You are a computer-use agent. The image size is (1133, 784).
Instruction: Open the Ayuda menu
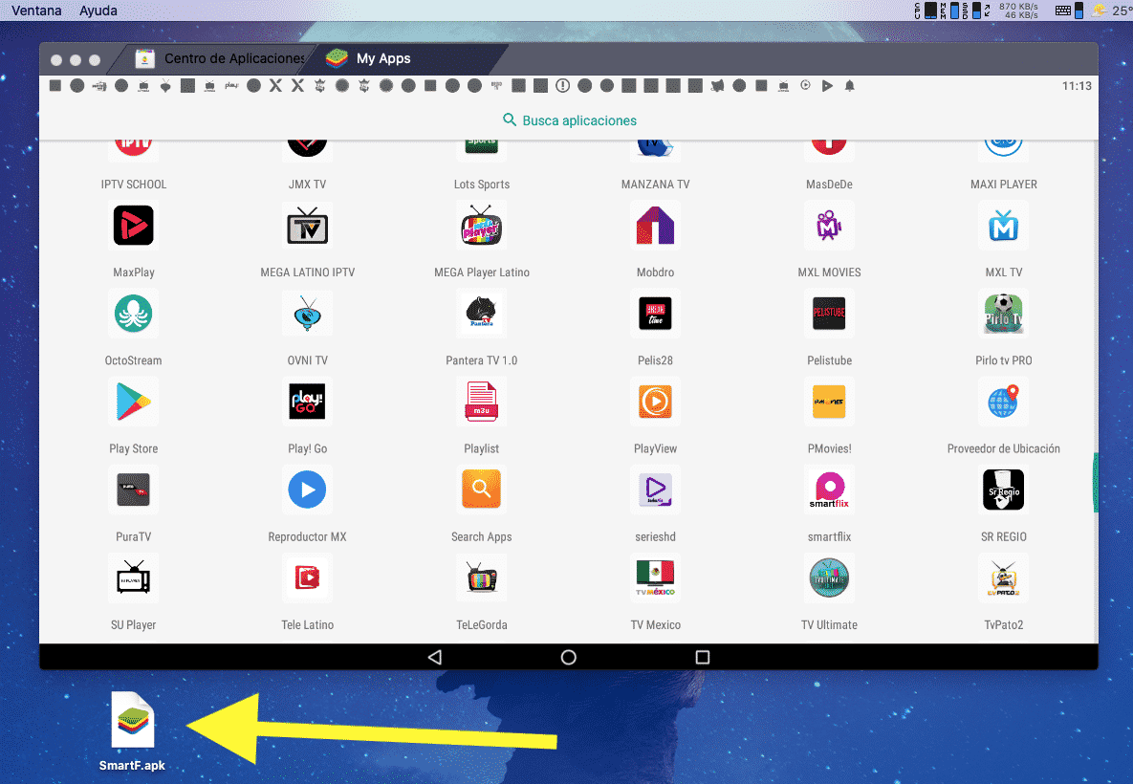click(x=98, y=11)
